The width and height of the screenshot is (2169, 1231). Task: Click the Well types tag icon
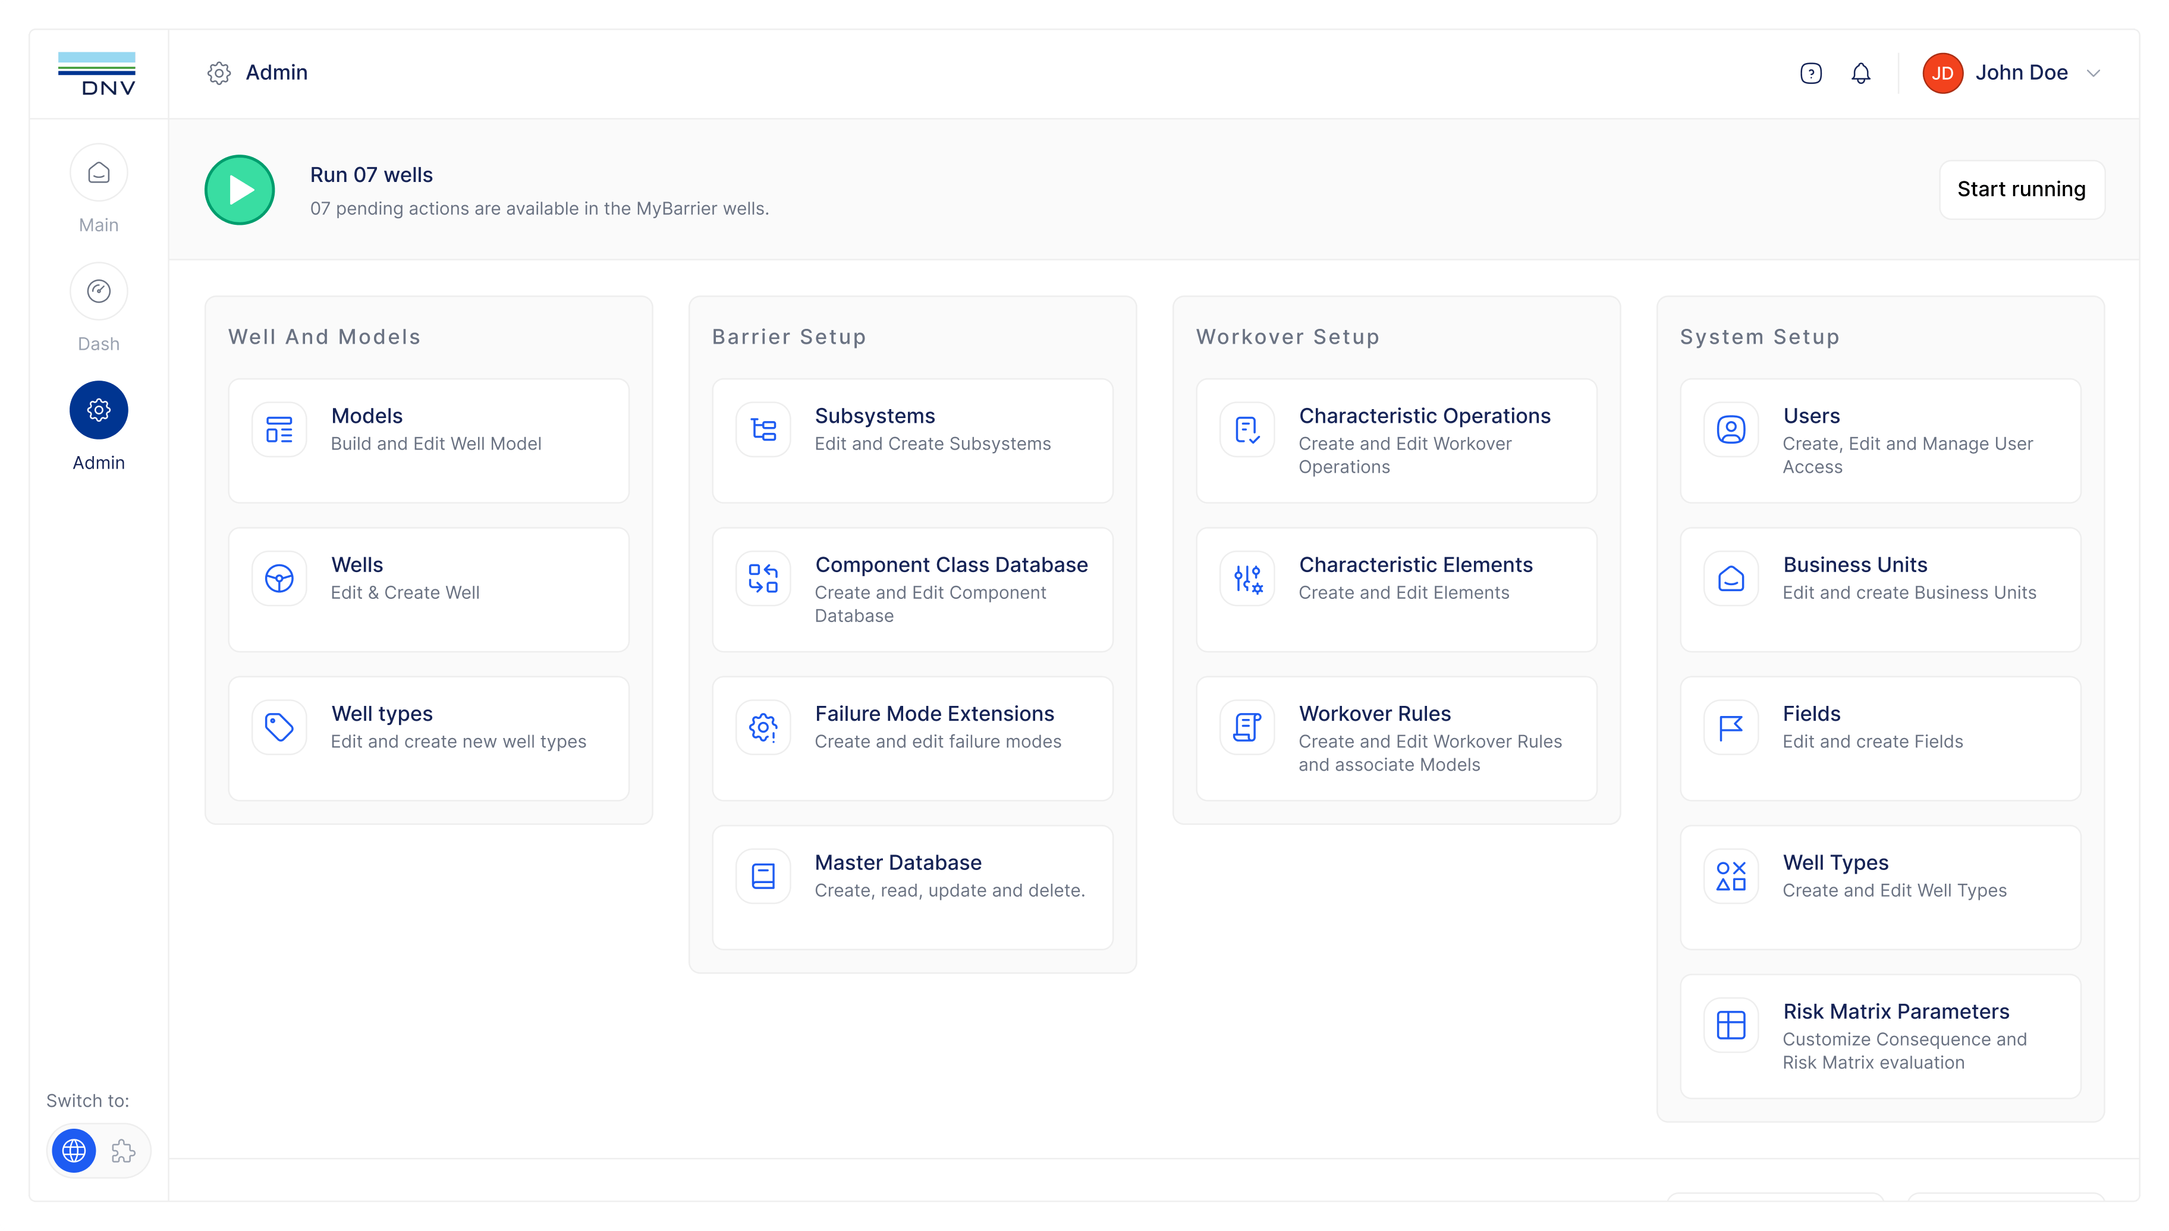(279, 727)
